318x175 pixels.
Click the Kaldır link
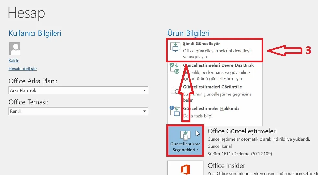(14, 61)
